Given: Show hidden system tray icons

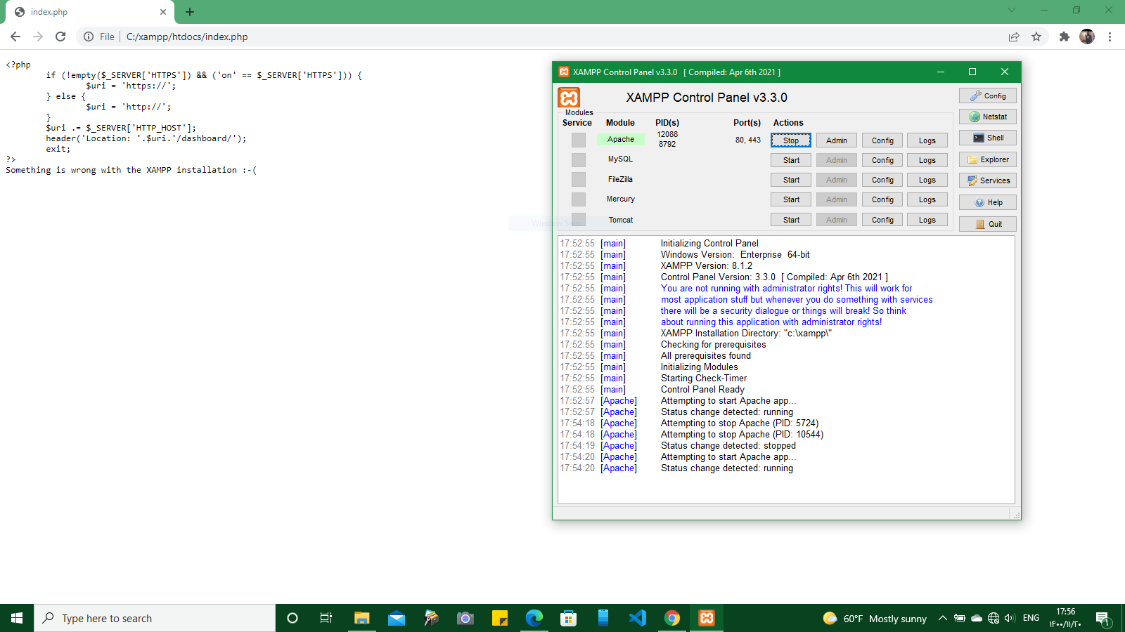Looking at the screenshot, I should 942,618.
